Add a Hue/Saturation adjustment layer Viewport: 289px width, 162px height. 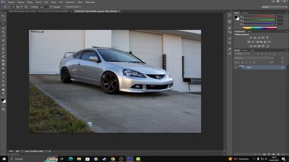[249, 42]
